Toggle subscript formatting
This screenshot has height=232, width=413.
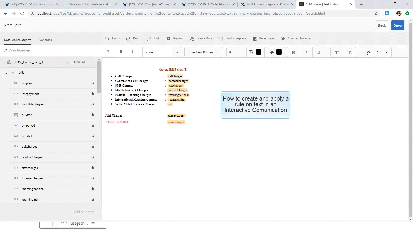(350, 52)
